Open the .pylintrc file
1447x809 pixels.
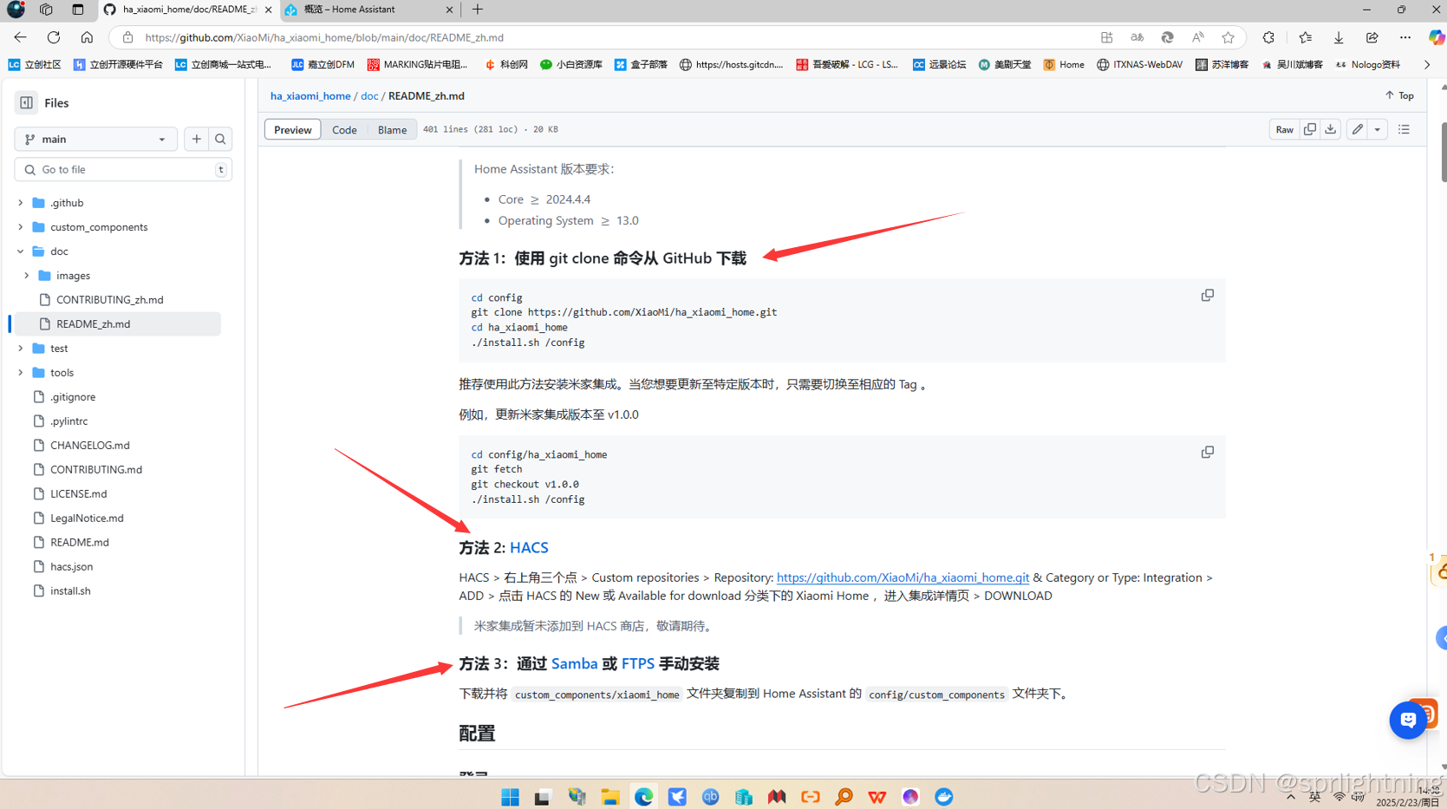68,421
